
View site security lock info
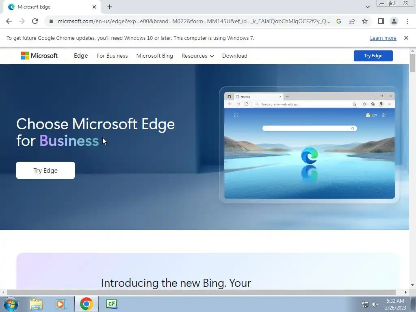click(x=51, y=21)
